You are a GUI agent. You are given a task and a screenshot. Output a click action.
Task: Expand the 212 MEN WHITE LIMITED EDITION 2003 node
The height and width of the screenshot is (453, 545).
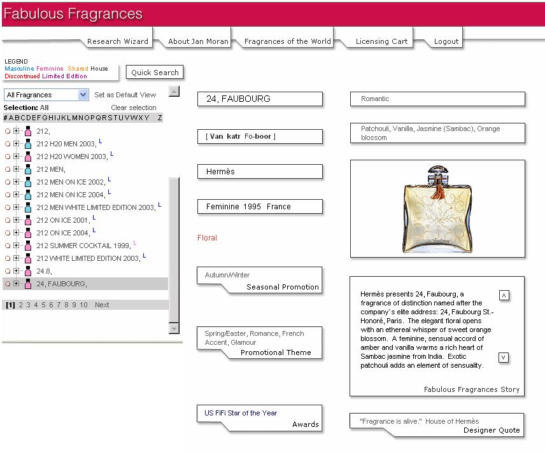click(16, 207)
